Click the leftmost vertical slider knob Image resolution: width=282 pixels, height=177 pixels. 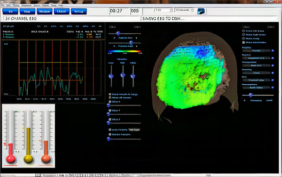click(x=111, y=76)
